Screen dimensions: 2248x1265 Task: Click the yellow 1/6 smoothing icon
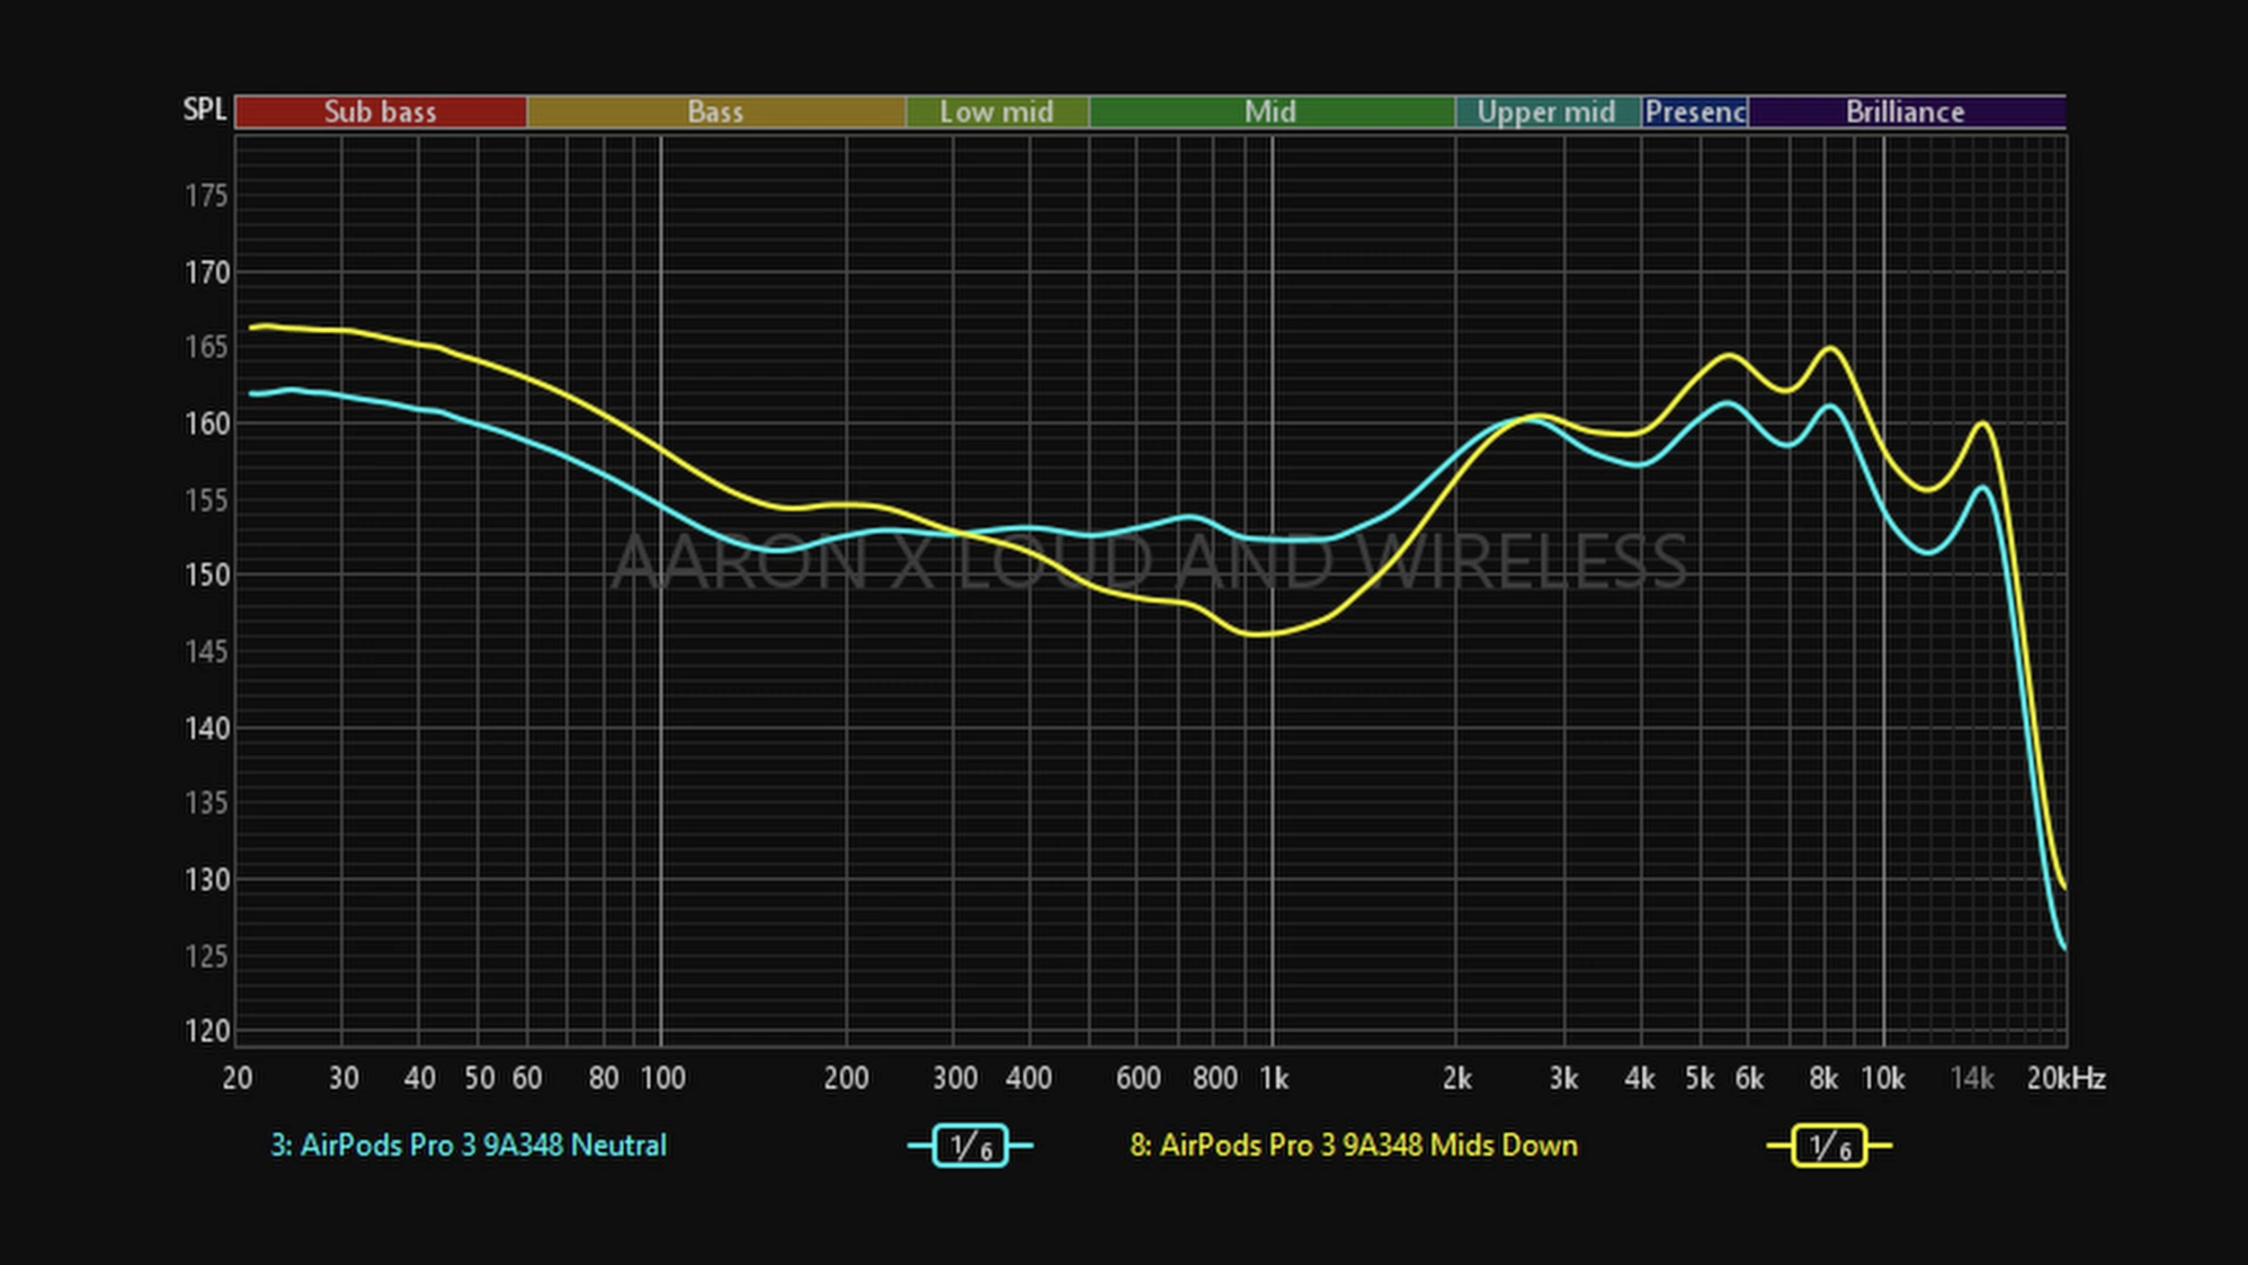[1829, 1145]
